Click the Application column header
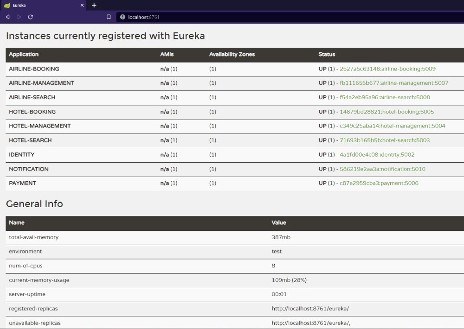Viewport: 464px width, 329px height. 24,55
